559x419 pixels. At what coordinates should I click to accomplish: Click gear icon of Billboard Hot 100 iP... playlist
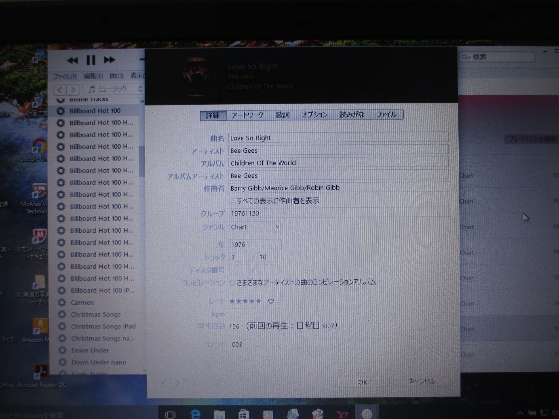pos(61,291)
